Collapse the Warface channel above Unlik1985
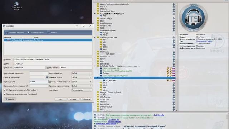 click(x=95, y=66)
